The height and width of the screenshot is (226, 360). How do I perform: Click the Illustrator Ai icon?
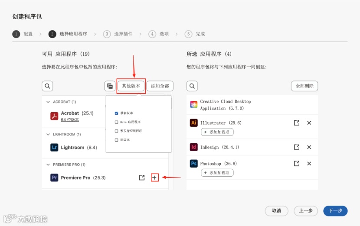(x=193, y=123)
